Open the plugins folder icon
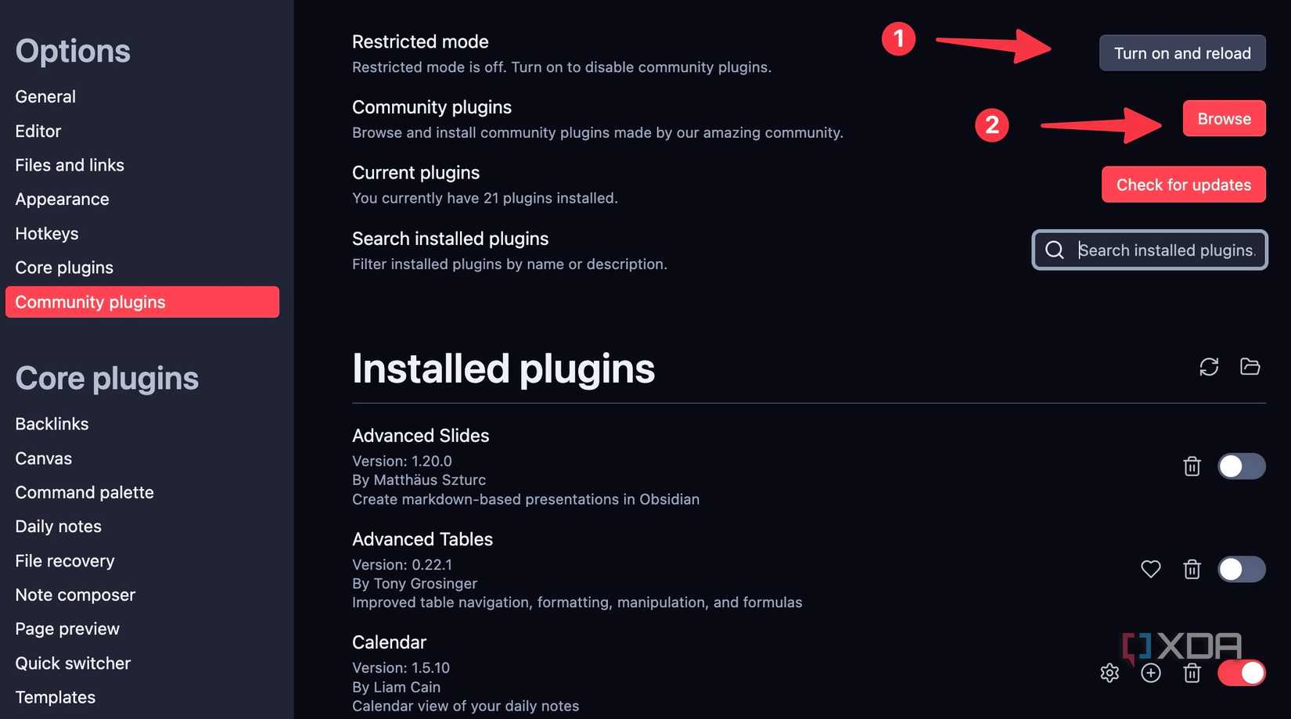 pyautogui.click(x=1250, y=366)
